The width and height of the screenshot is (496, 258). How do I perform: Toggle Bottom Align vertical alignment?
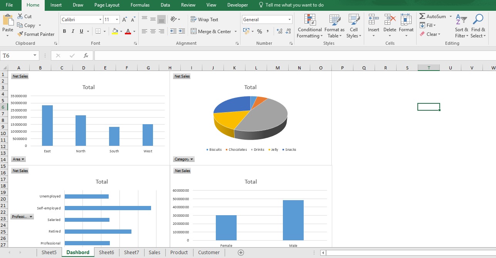[161, 19]
